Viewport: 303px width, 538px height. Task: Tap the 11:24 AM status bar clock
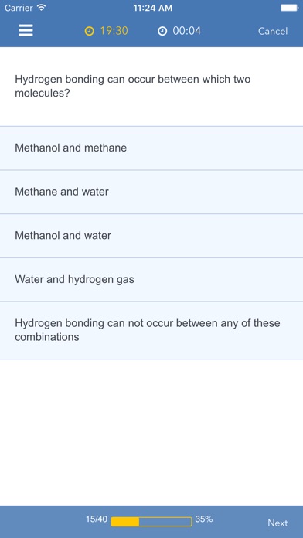(x=153, y=8)
